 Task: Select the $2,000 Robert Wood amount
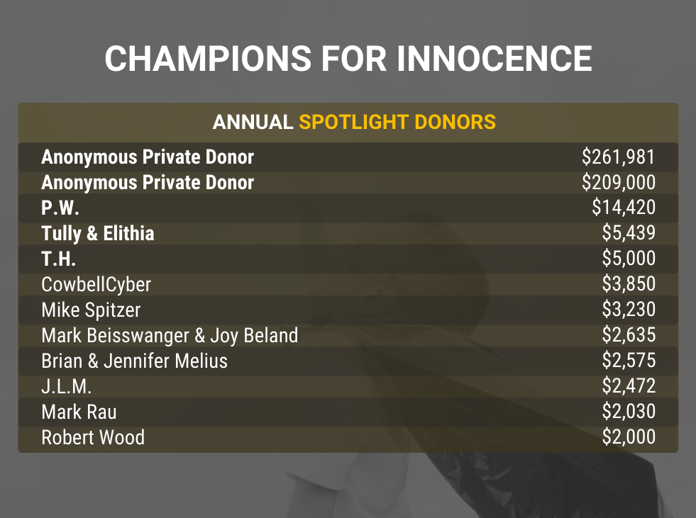pos(629,437)
